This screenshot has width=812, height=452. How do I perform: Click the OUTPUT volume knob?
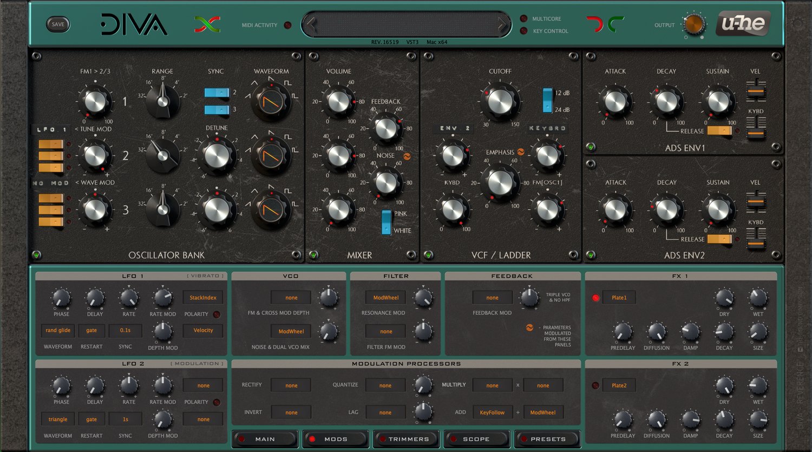(x=694, y=24)
